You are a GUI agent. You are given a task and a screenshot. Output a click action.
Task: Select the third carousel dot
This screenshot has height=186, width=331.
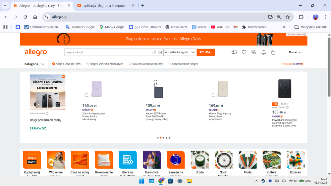(x=164, y=138)
